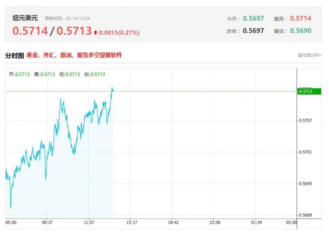Click the 昨收 value 0.5697

(x=253, y=31)
